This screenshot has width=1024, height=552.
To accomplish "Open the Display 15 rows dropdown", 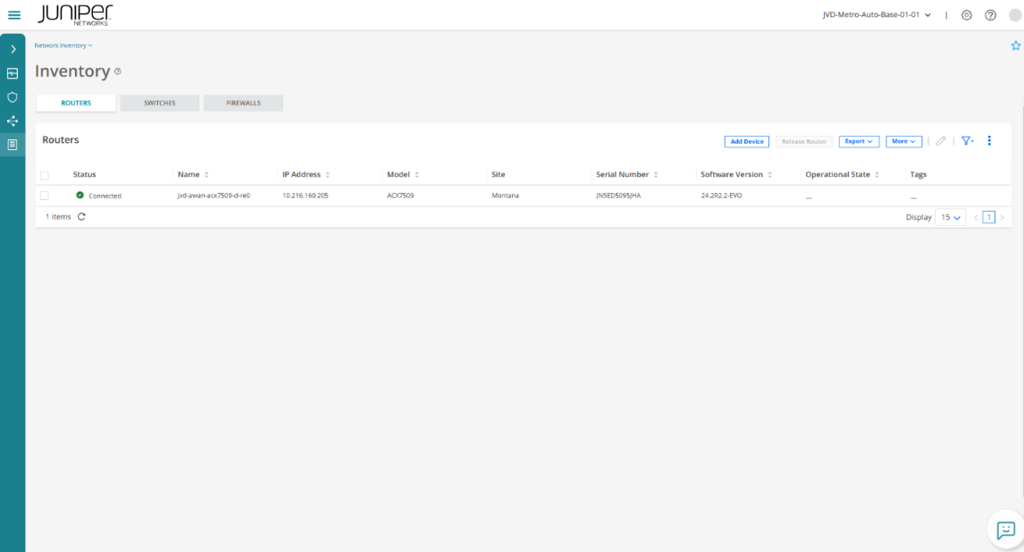I will 950,217.
